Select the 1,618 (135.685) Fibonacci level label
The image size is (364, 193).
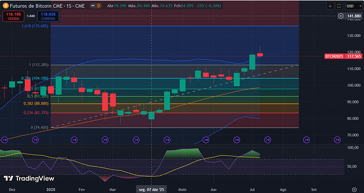[x=35, y=26]
